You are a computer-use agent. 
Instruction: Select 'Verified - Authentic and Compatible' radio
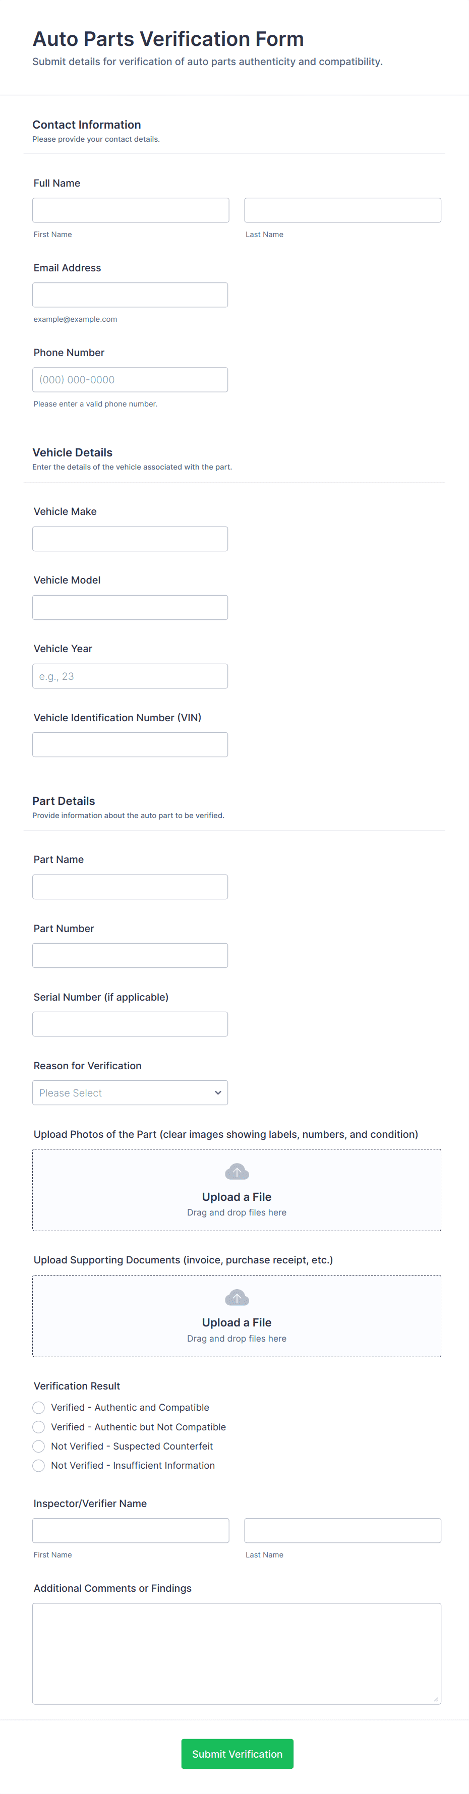pos(39,1408)
